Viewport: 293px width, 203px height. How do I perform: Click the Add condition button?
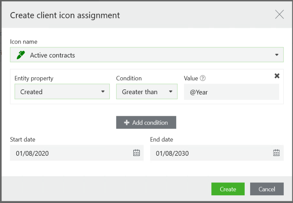pos(146,122)
